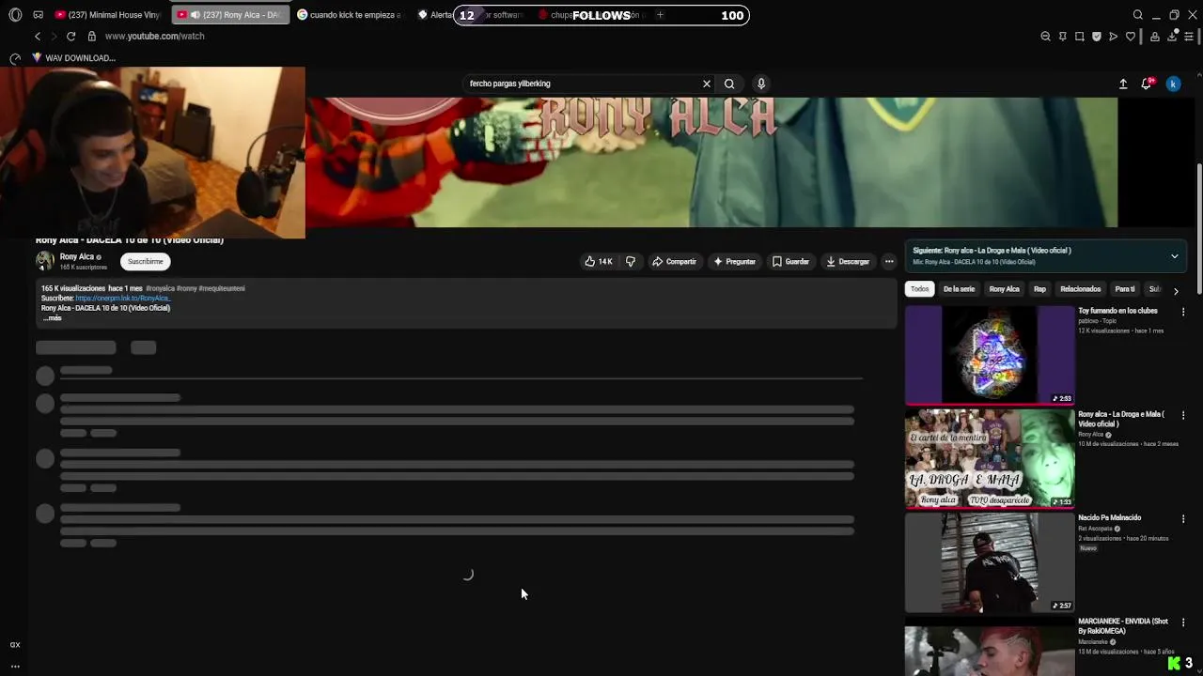Open more actions three-dot menu under video
Viewport: 1203px width, 676px height.
pos(889,262)
